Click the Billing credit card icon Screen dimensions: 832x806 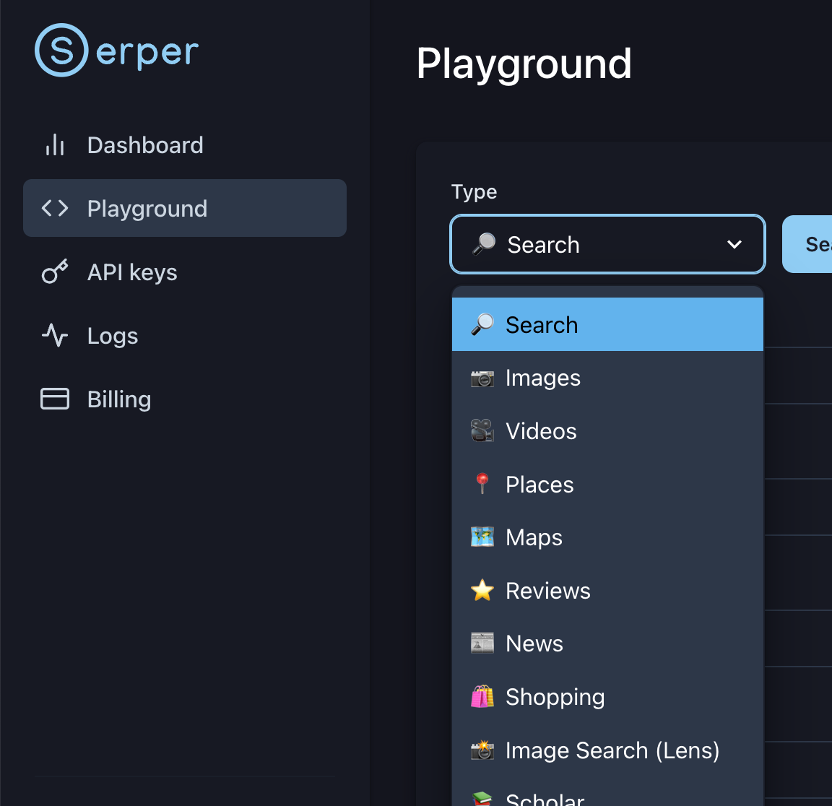click(55, 399)
